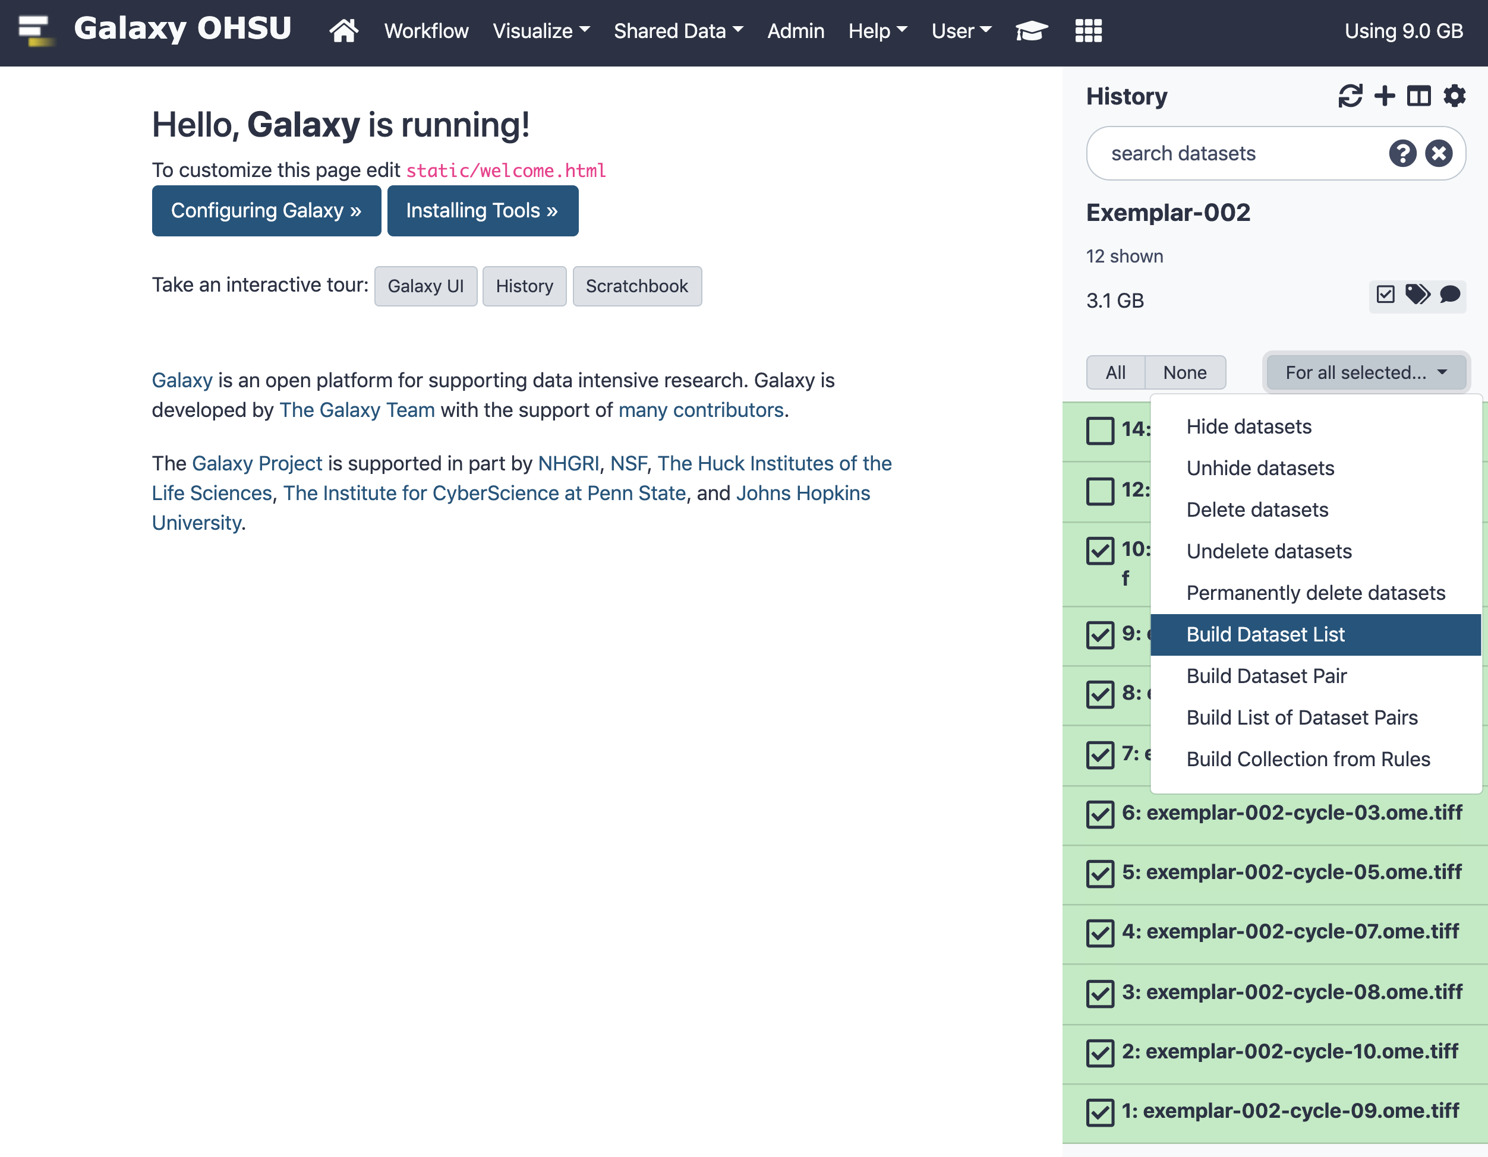
Task: Click the Galaxy logo icon
Action: point(36,31)
